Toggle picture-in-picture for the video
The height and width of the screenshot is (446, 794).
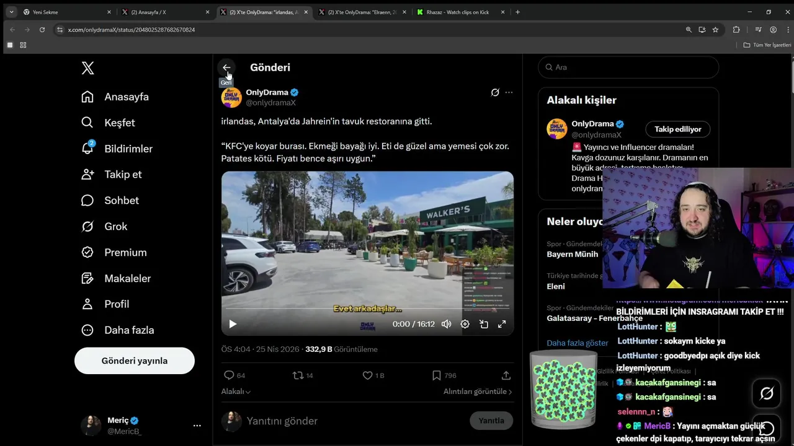483,324
